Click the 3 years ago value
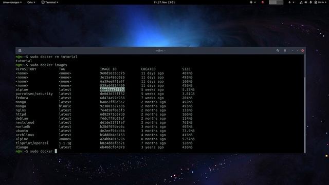 point(152,147)
